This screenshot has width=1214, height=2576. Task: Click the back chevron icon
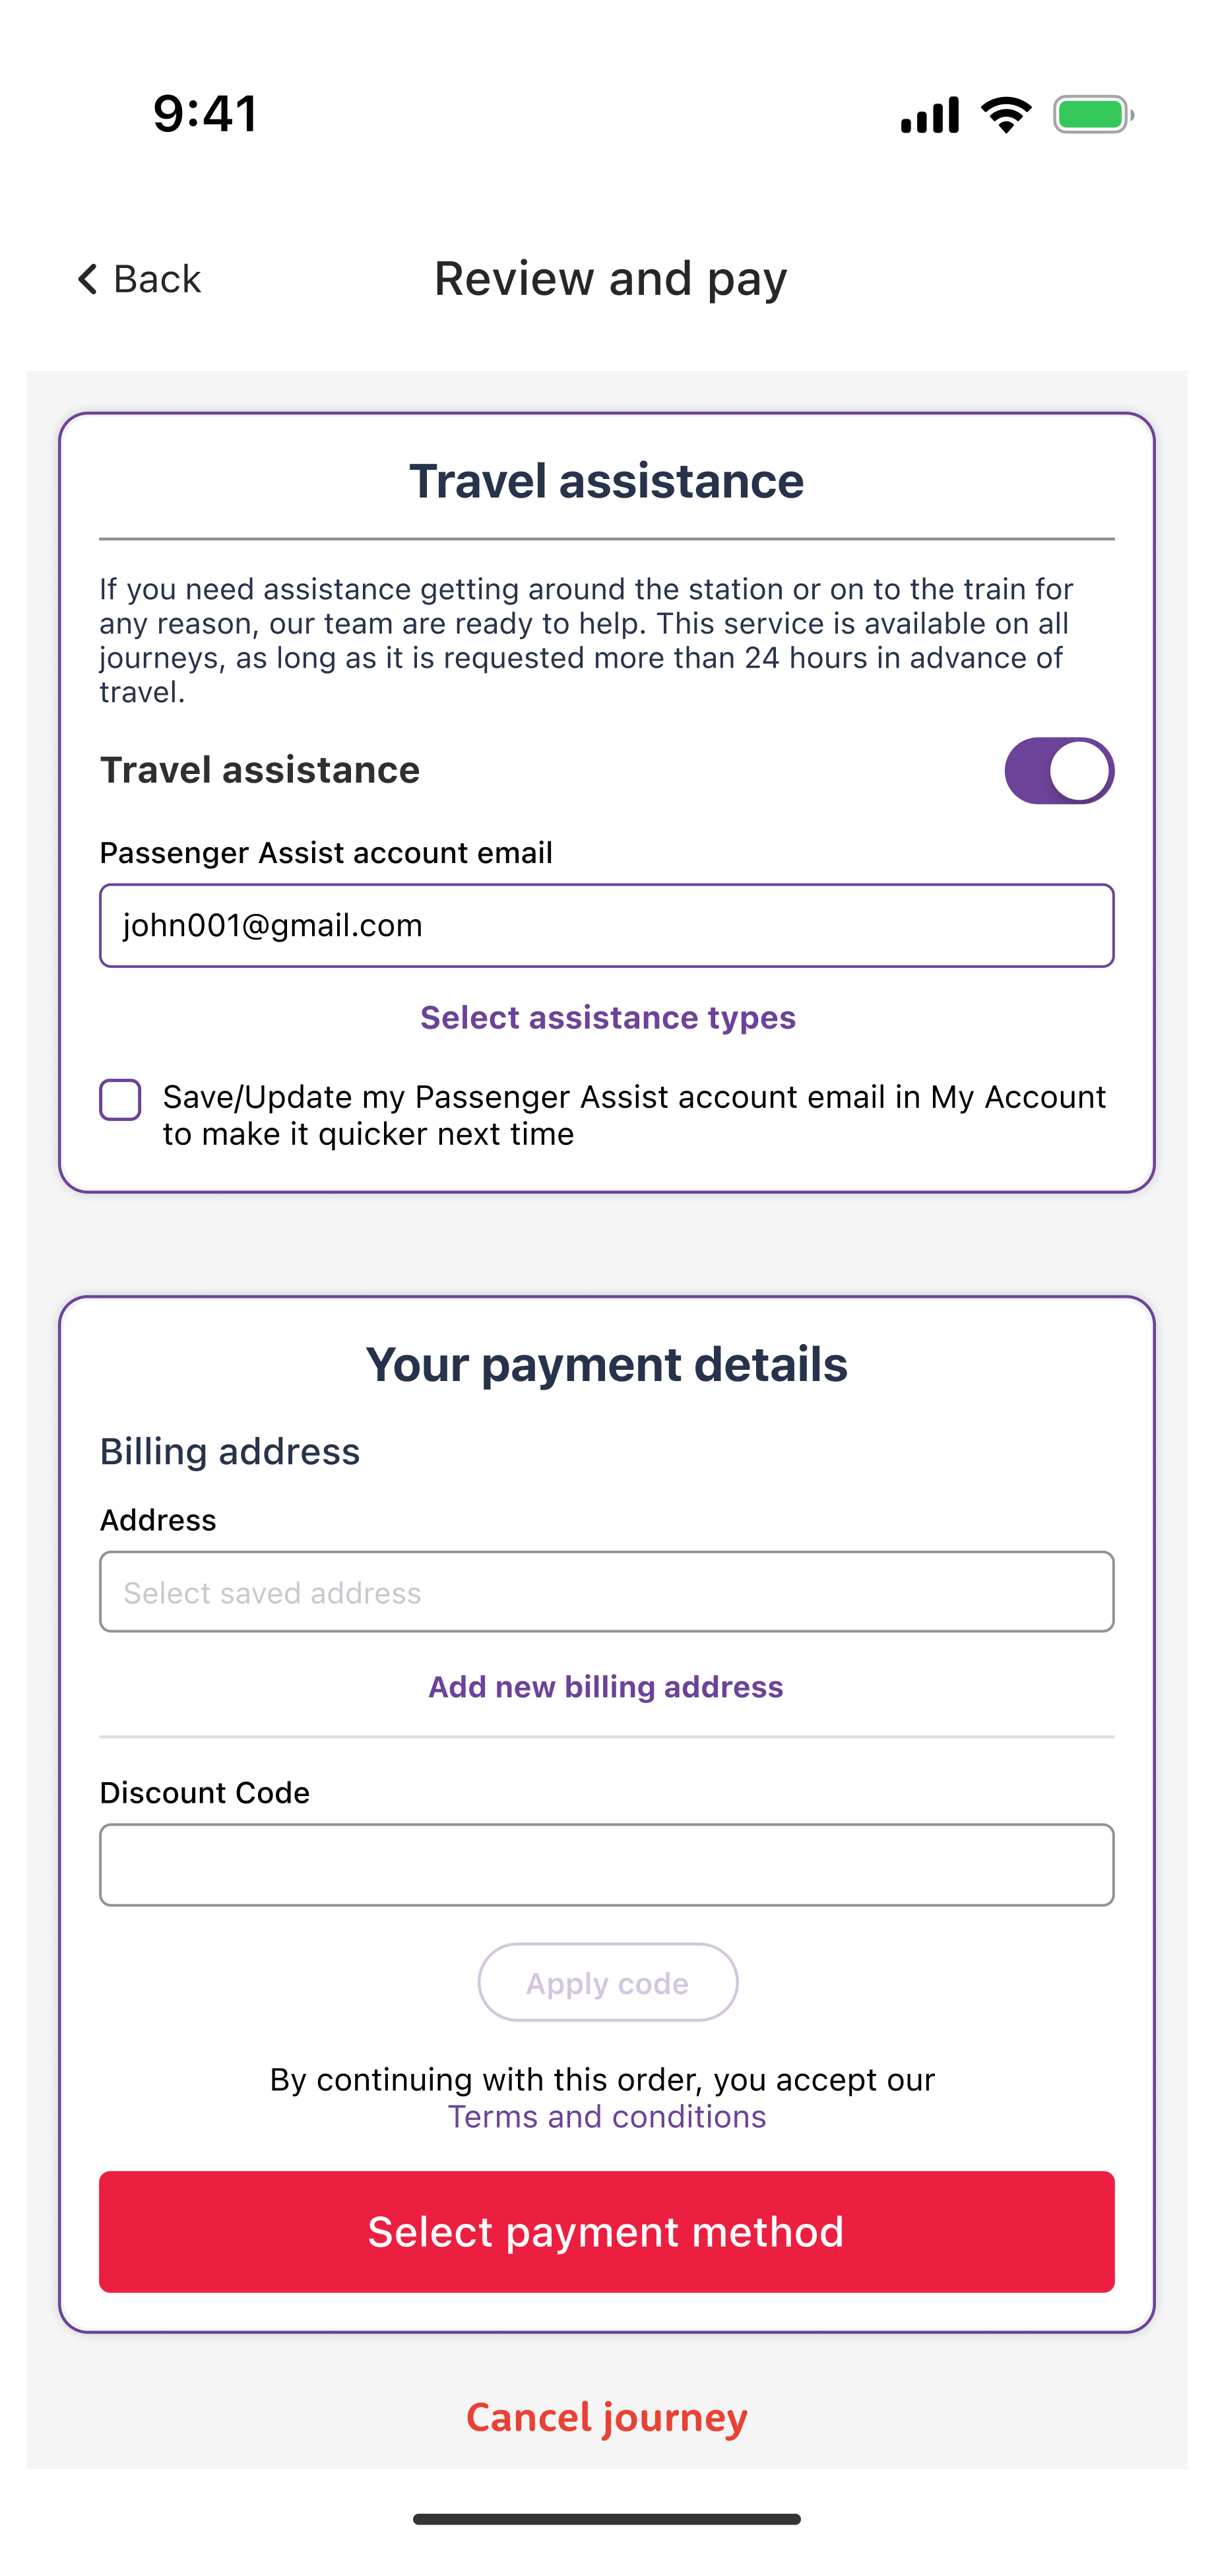[88, 279]
